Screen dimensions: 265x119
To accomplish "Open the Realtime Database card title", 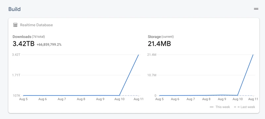I will pyautogui.click(x=36, y=25).
